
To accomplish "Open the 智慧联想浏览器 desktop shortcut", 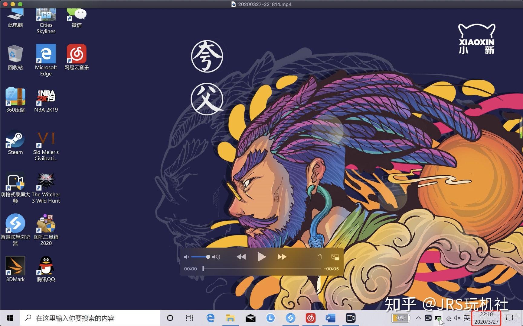I will [x=15, y=230].
